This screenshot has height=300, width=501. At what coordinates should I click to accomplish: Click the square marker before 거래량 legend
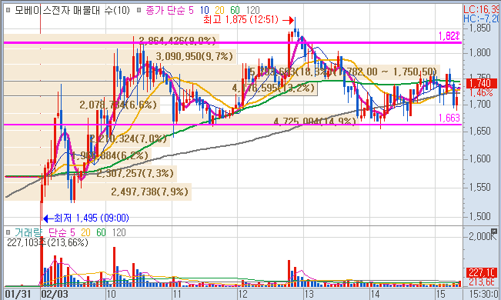click(8, 232)
